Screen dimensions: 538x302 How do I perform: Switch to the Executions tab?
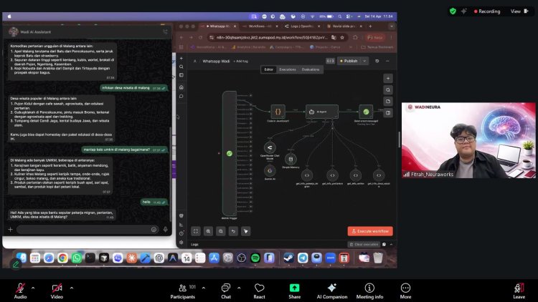tap(287, 69)
